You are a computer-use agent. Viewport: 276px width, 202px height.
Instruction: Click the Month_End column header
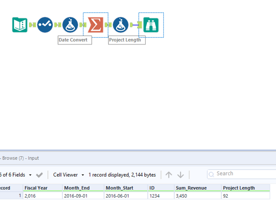(83, 188)
